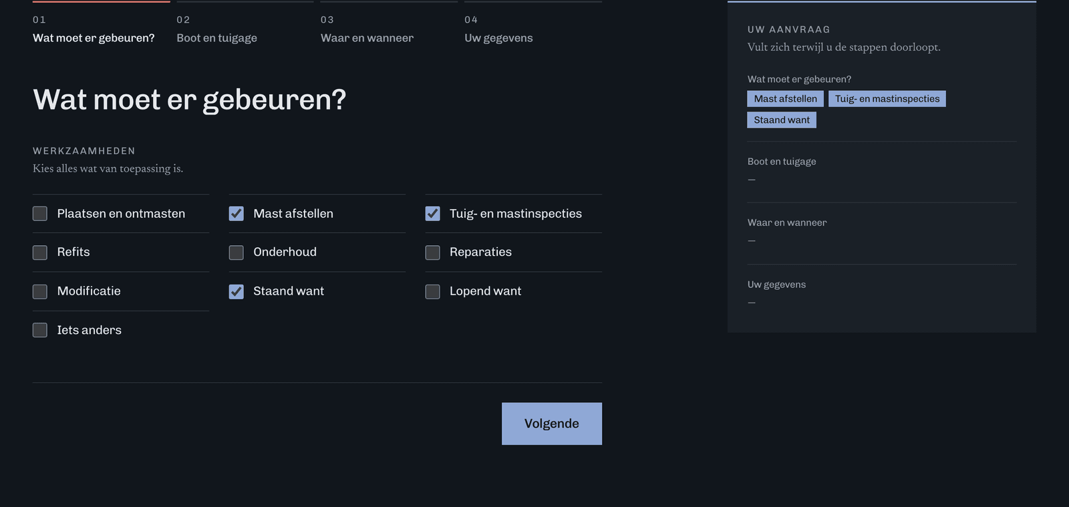Click the Waar en wanneer summary label
1069x507 pixels.
(x=787, y=223)
